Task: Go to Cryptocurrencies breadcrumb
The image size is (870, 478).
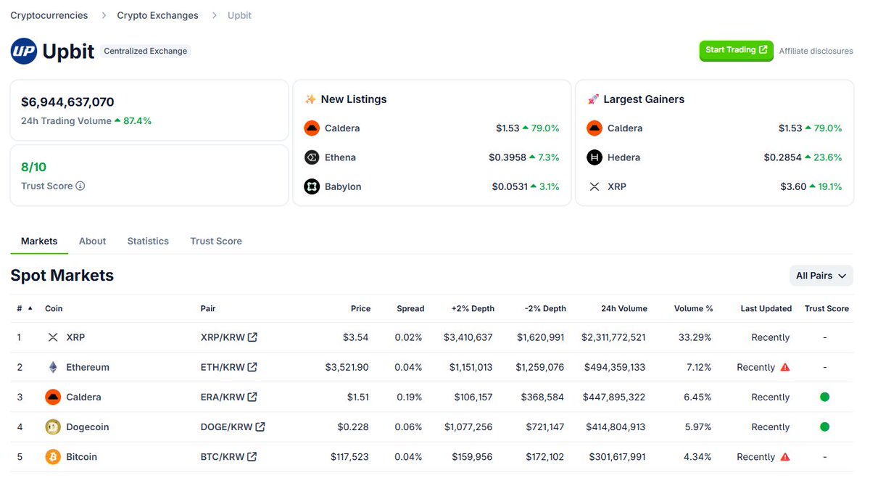Action: (49, 15)
